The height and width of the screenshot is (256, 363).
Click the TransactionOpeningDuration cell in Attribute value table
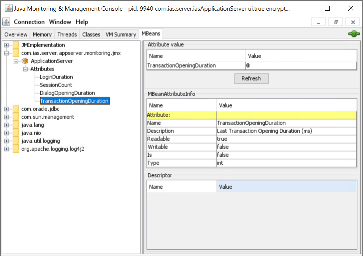196,66
